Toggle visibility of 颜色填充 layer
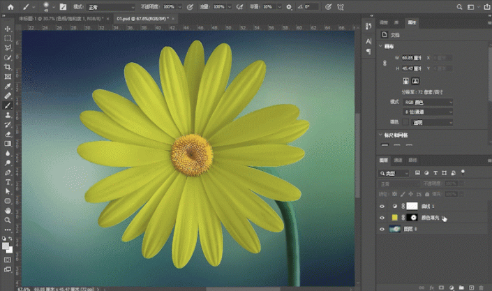 [x=382, y=218]
